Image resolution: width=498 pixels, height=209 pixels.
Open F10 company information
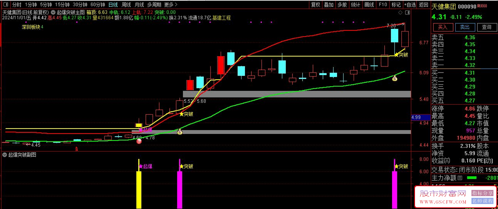383,5
